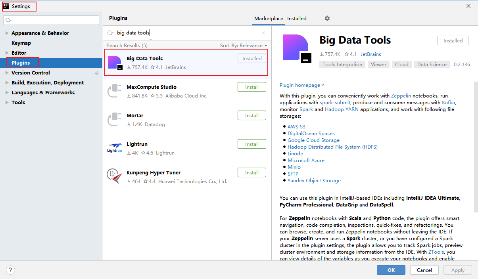Click Installed button in Big Data Tools row

[252, 59]
